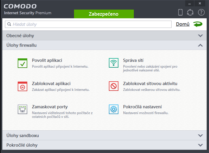Click the green return arrow icon
Screen dimensions: 209x153
[x=198, y=24]
